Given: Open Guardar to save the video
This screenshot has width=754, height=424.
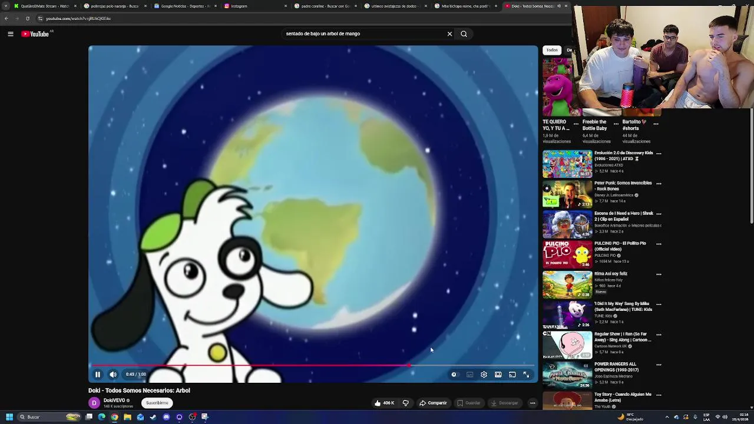Looking at the screenshot, I should 469,403.
